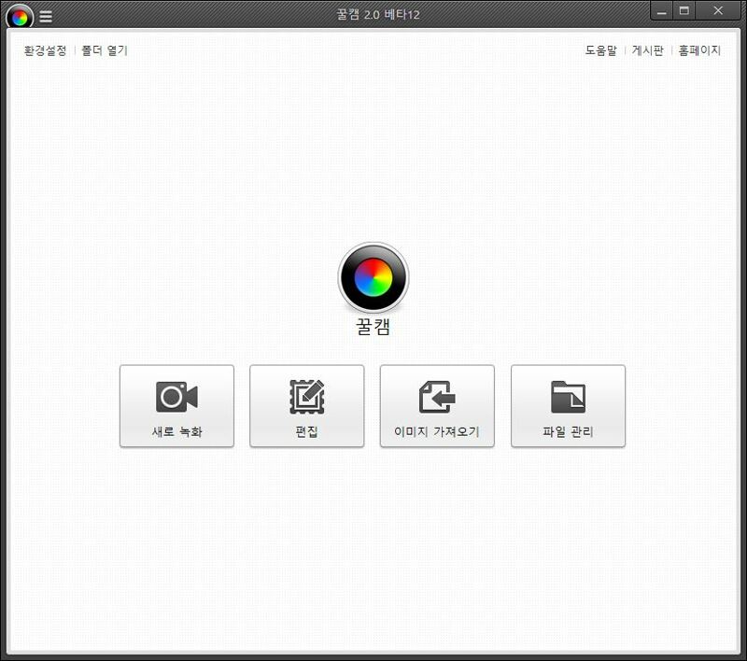Click the Honeycam logo in the title bar
Screen dimensions: 747x661
(x=20, y=17)
